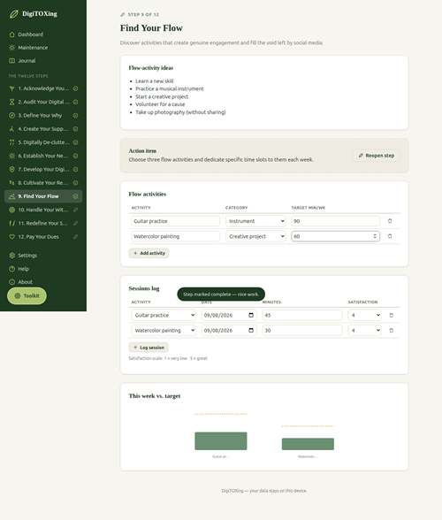
Task: Click the Guitar session minutes field
Action: 302,315
